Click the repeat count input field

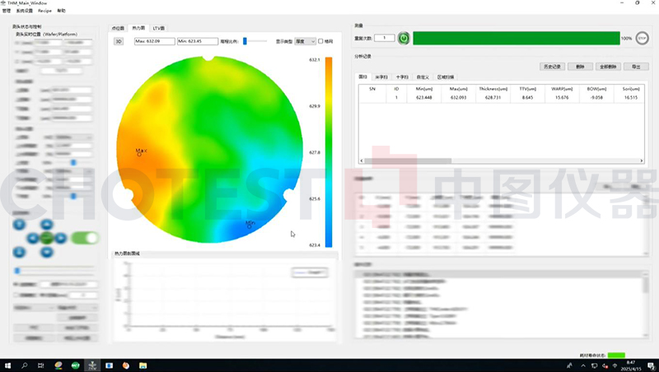click(384, 38)
